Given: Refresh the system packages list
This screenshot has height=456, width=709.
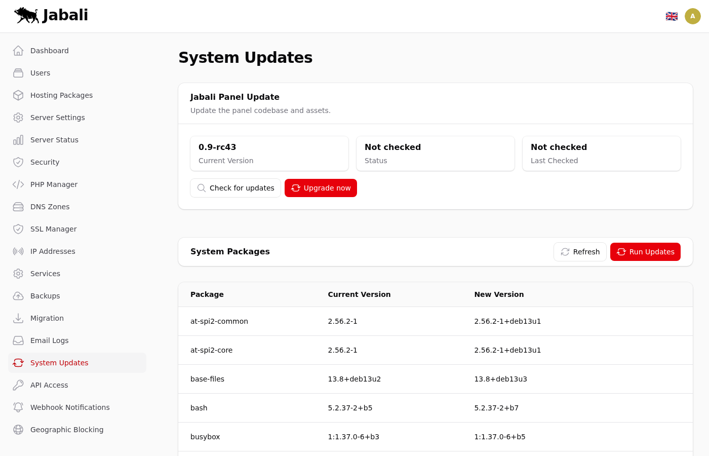Looking at the screenshot, I should coord(580,252).
